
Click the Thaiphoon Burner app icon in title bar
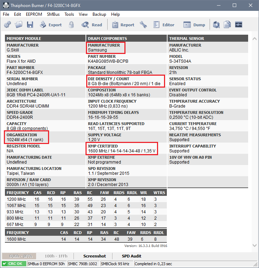pos(6,6)
